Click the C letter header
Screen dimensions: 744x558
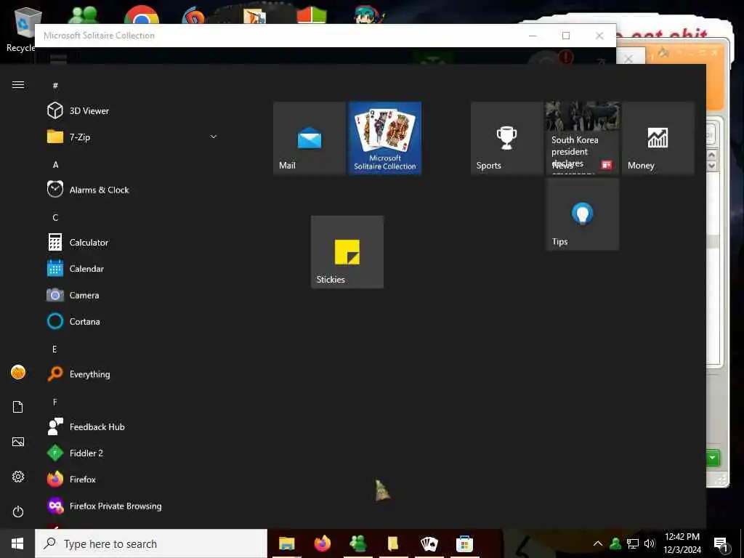[55, 218]
